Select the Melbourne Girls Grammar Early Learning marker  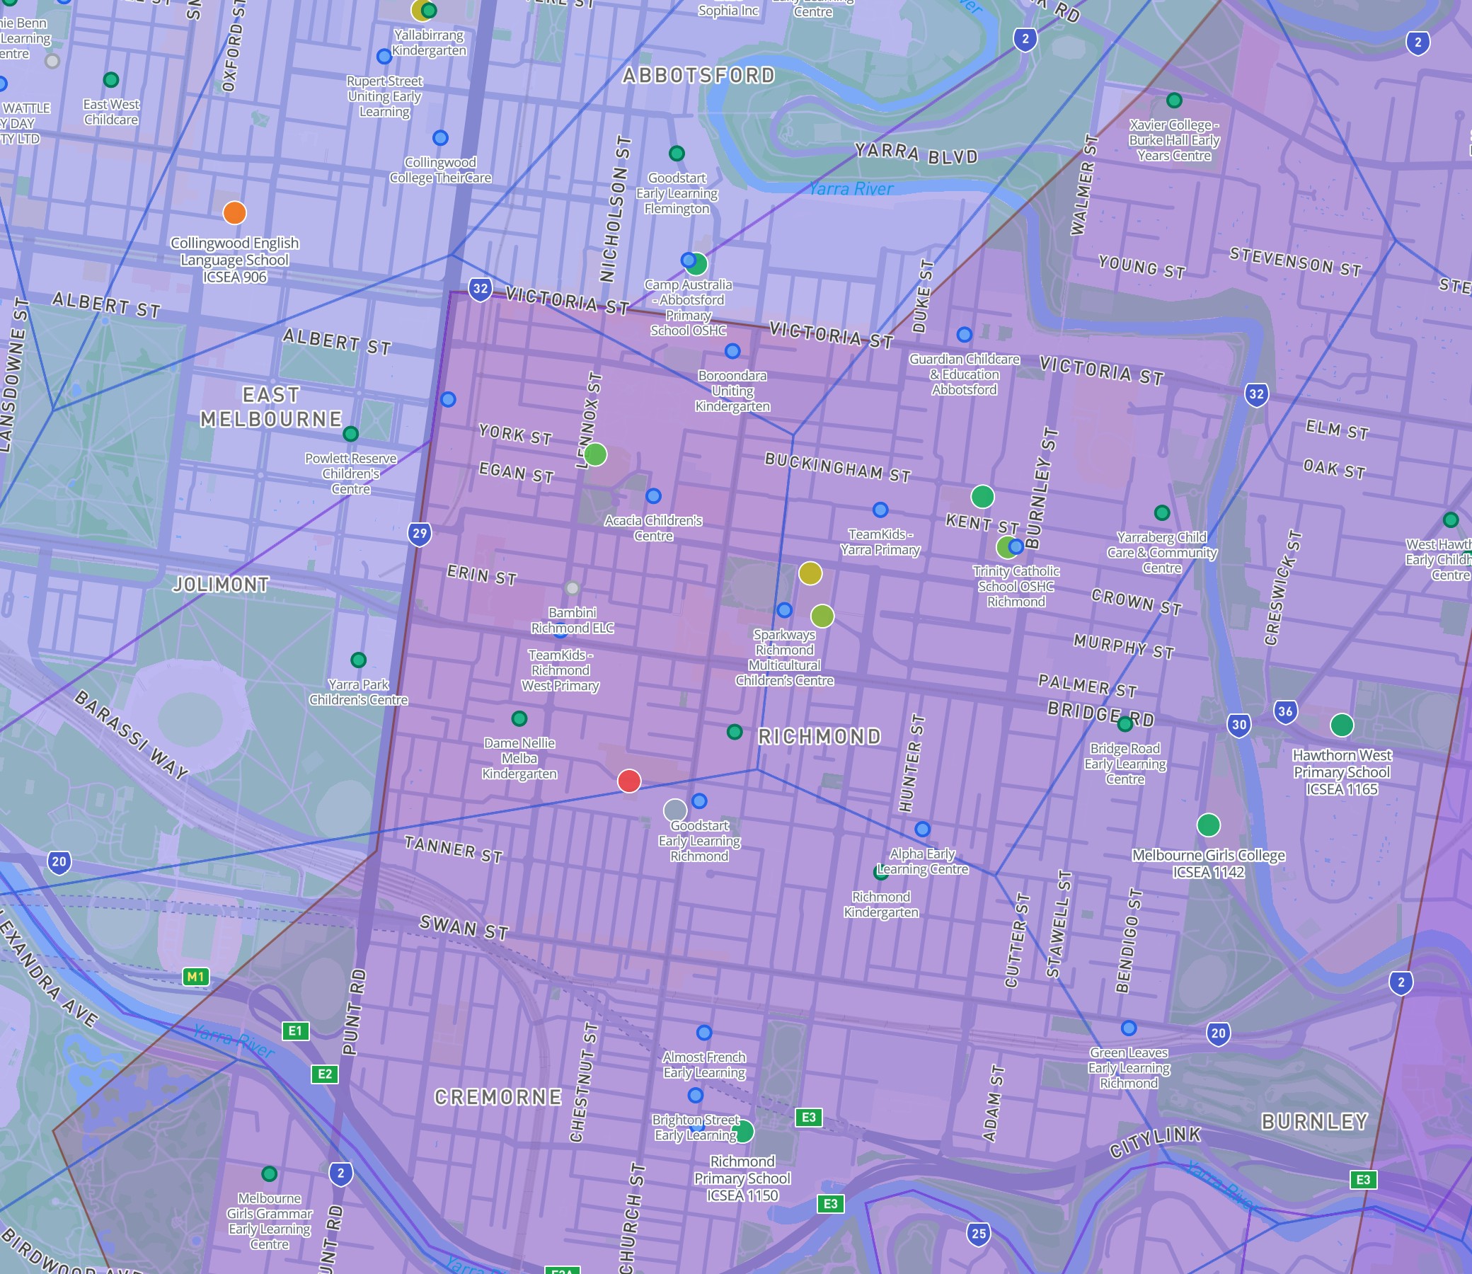click(x=270, y=1173)
